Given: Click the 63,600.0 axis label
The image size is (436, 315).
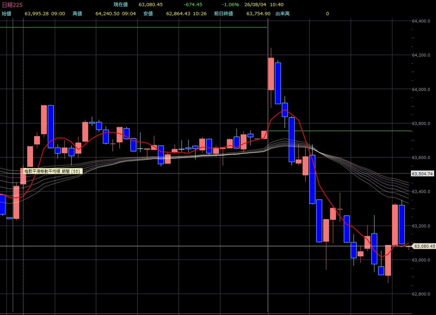Looking at the screenshot, I should (x=421, y=158).
